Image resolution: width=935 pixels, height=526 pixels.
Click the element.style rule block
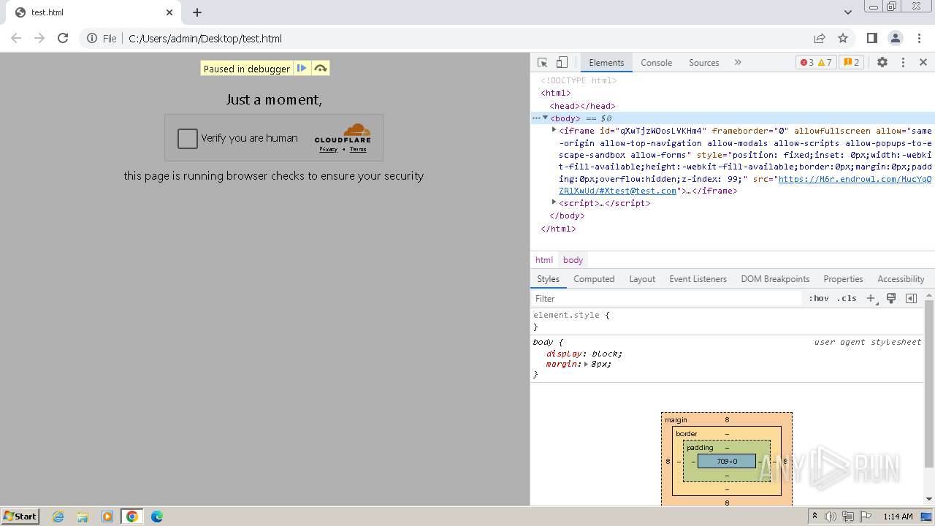(728, 321)
